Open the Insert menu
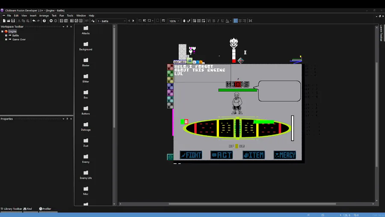The width and height of the screenshot is (385, 217). 33,15
